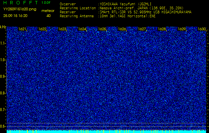The height and width of the screenshot is (133, 209).
Task: Select location text Nagoya Aichi-pref. JAPAN
Action: coord(124,8)
